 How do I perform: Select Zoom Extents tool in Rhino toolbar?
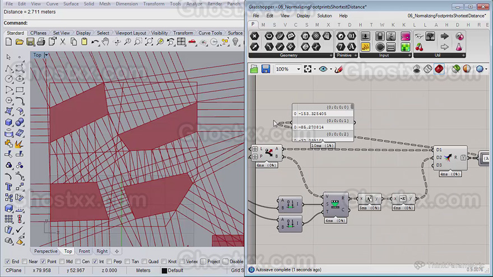pos(149,42)
